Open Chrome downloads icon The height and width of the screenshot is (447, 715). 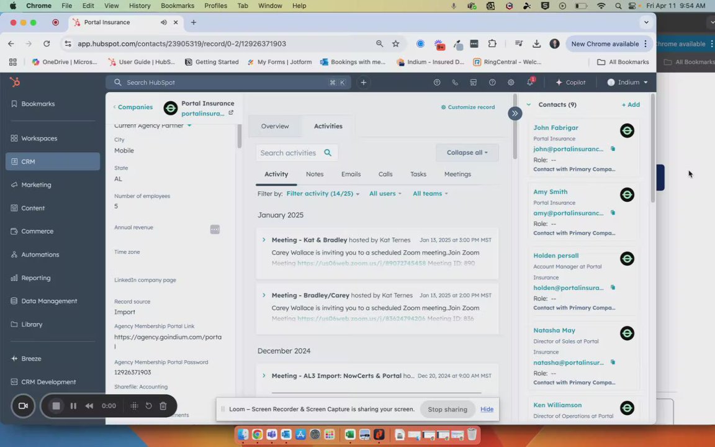pyautogui.click(x=537, y=44)
